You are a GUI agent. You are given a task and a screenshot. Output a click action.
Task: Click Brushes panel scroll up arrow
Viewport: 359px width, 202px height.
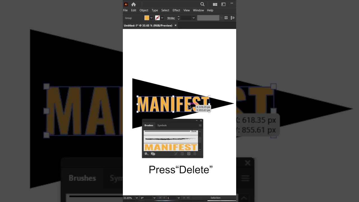(x=200, y=131)
